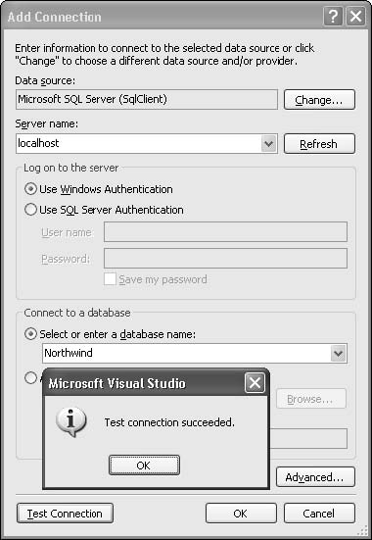
Task: Click the Password text field
Action: pyautogui.click(x=225, y=259)
